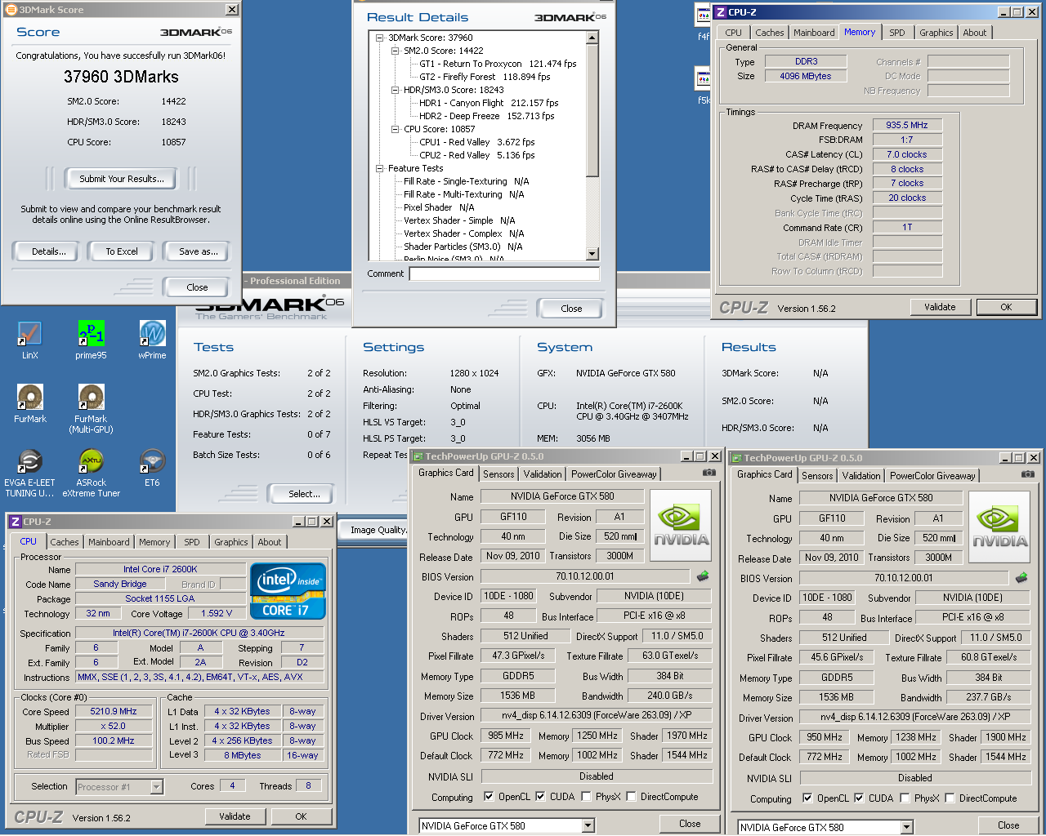Open Validation tab in right GPU-Z window
This screenshot has height=836, width=1046.
(x=861, y=476)
